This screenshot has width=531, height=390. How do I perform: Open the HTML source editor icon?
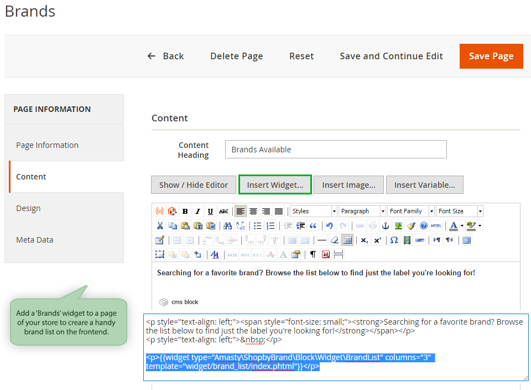[436, 225]
